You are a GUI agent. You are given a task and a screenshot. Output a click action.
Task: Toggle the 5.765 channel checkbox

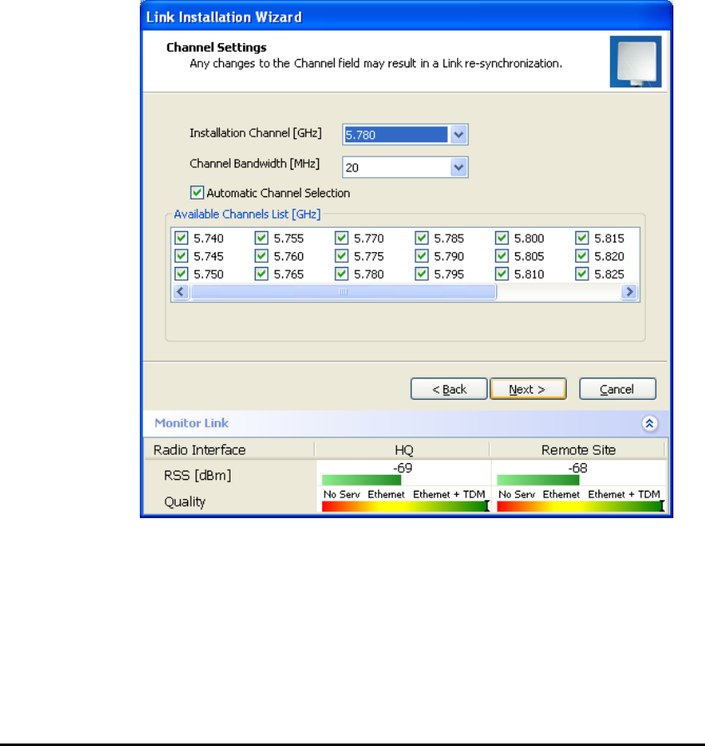pyautogui.click(x=261, y=274)
